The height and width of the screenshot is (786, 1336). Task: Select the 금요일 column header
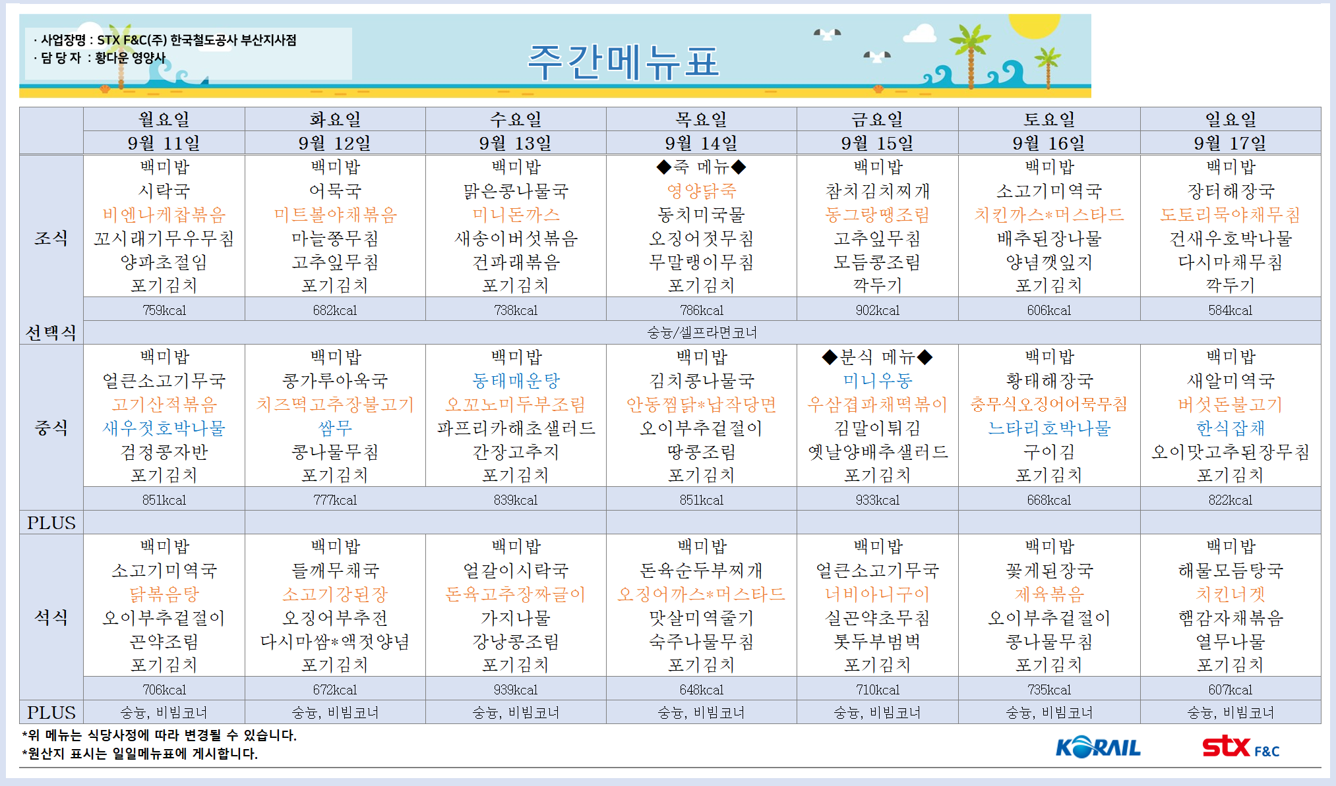[877, 119]
